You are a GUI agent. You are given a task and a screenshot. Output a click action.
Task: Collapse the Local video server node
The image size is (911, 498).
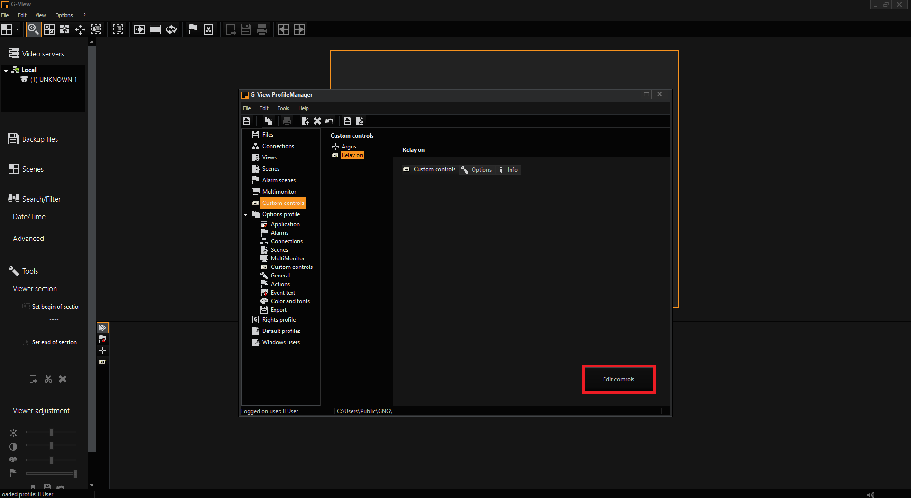[x=6, y=70]
